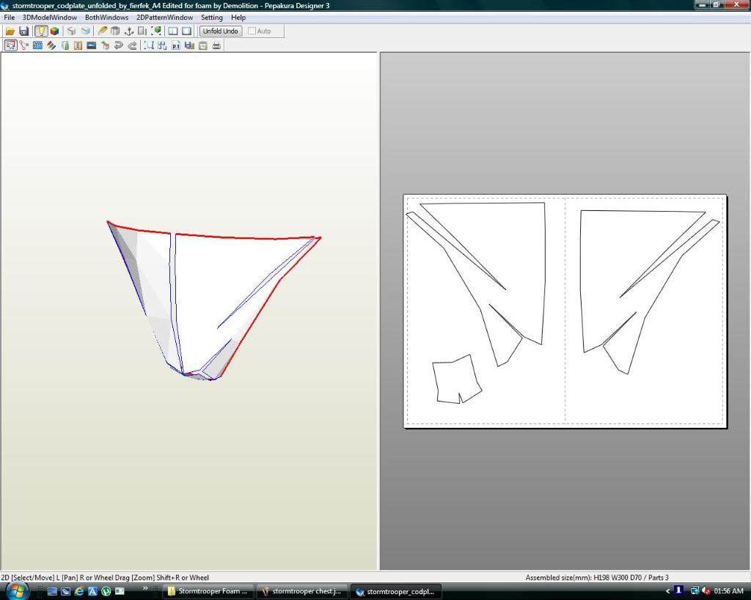The image size is (751, 600).
Task: Click the gray cylinder icon beside the pencil
Action: 115,32
